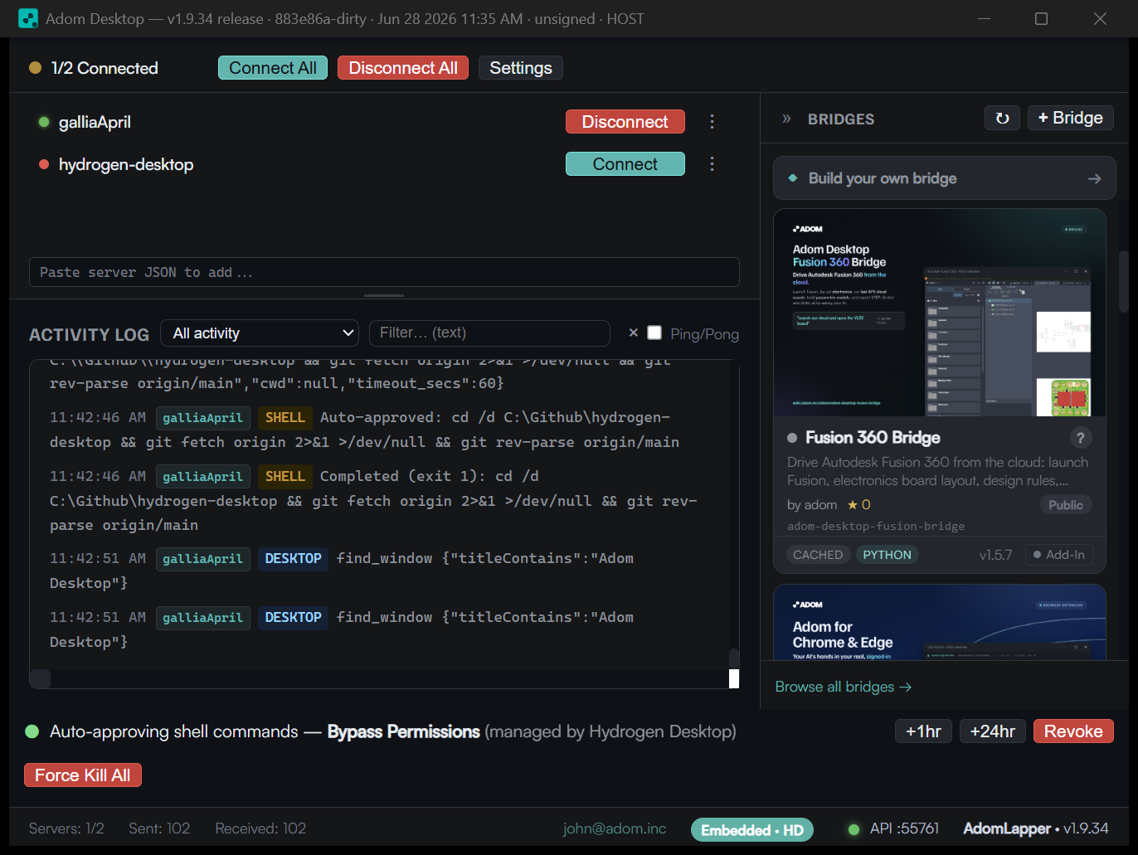Screen dimensions: 1138x855
Task: Click the Sent: 102 status entry
Action: 159,828
